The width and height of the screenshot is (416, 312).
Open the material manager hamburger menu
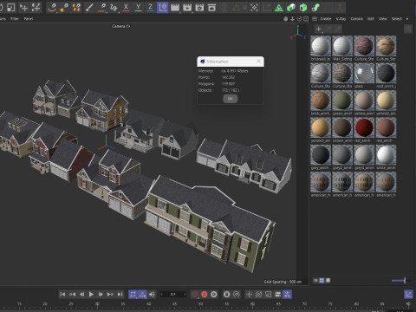315,19
